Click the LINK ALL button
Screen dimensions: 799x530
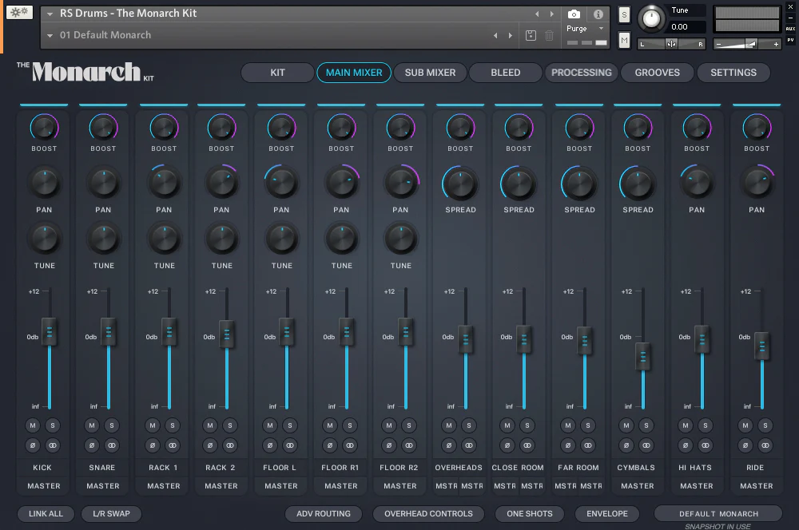point(46,514)
